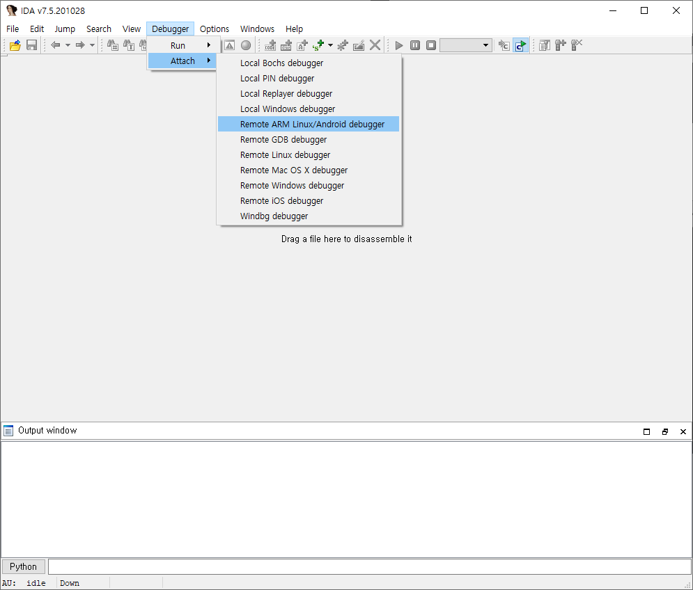693x590 pixels.
Task: Click the create DATA icon
Action: 286,45
